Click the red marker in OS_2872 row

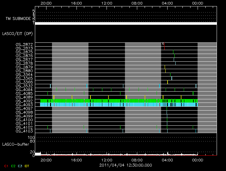pos(164,44)
